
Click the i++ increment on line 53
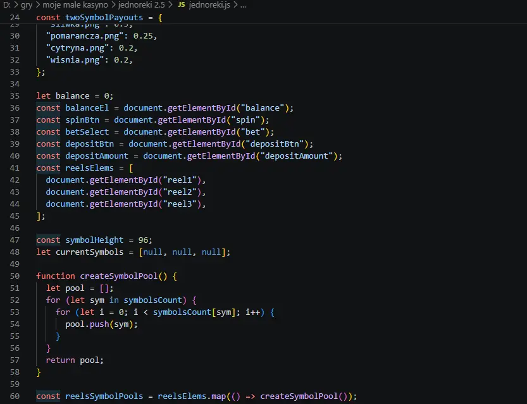click(253, 312)
